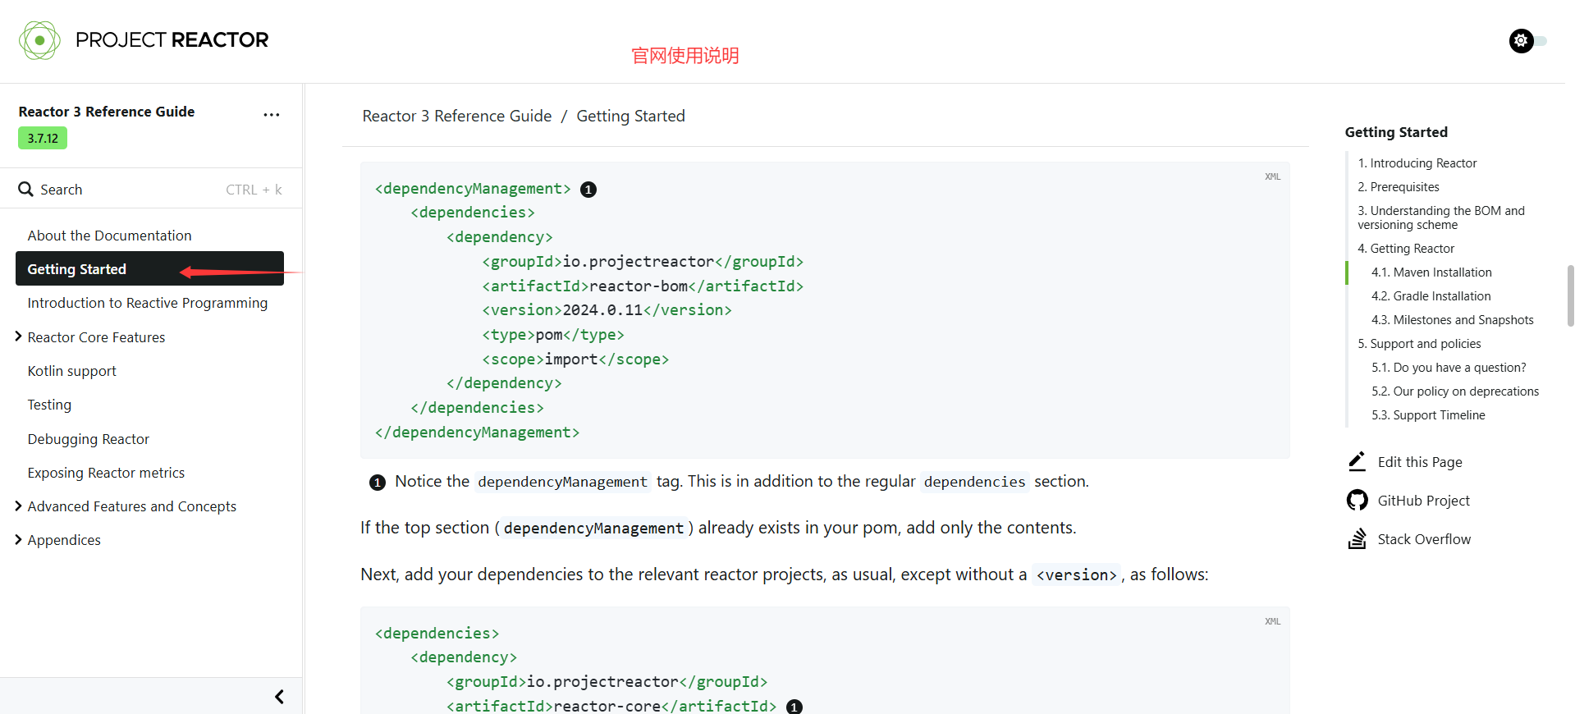Open Introduction to Reactive Programming
This screenshot has width=1575, height=714.
(x=148, y=303)
